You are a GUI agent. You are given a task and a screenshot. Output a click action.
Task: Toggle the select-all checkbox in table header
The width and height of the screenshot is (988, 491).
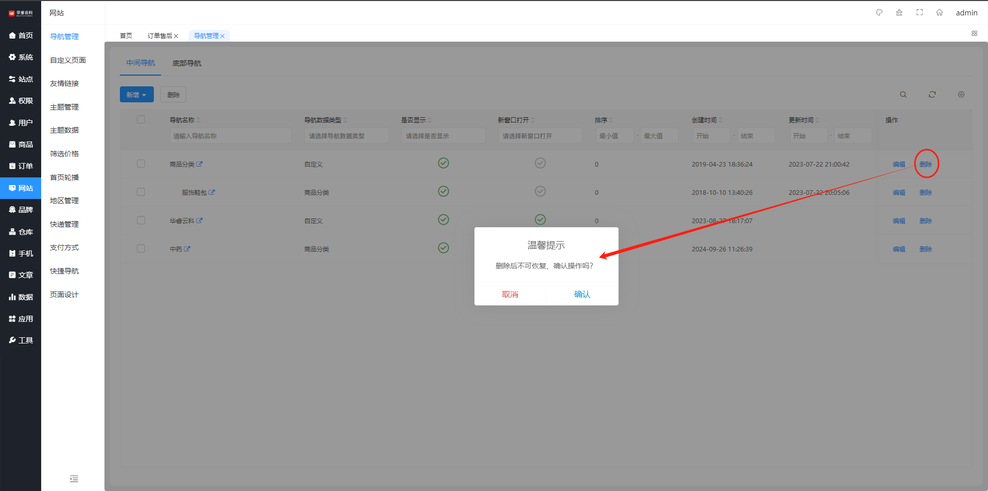[141, 119]
